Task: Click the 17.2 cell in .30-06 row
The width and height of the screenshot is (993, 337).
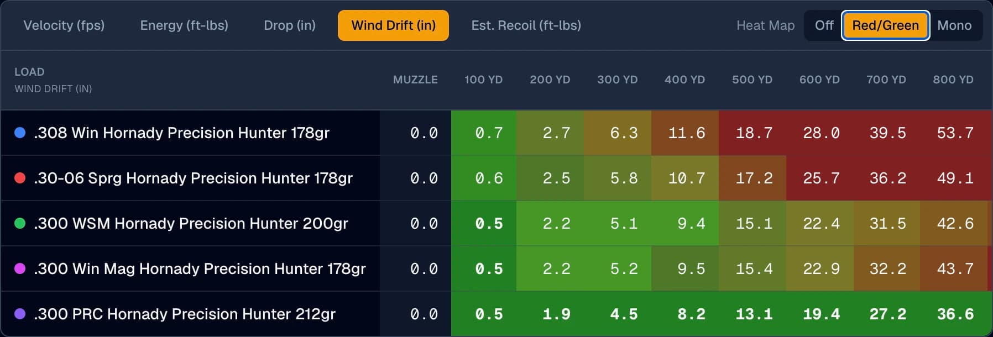Action: (752, 178)
